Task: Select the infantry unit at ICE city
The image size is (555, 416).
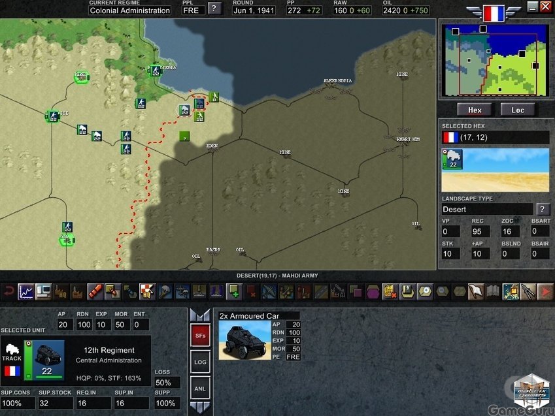Action: [x=53, y=116]
